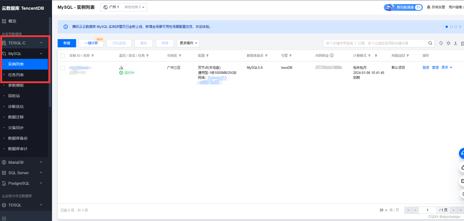Expand the SQL Server menu chevron
464x221 pixels.
[41, 173]
